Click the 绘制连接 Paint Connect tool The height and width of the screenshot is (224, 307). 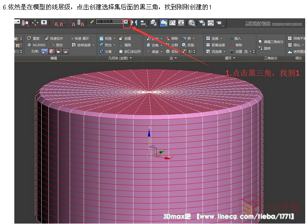click(81, 45)
